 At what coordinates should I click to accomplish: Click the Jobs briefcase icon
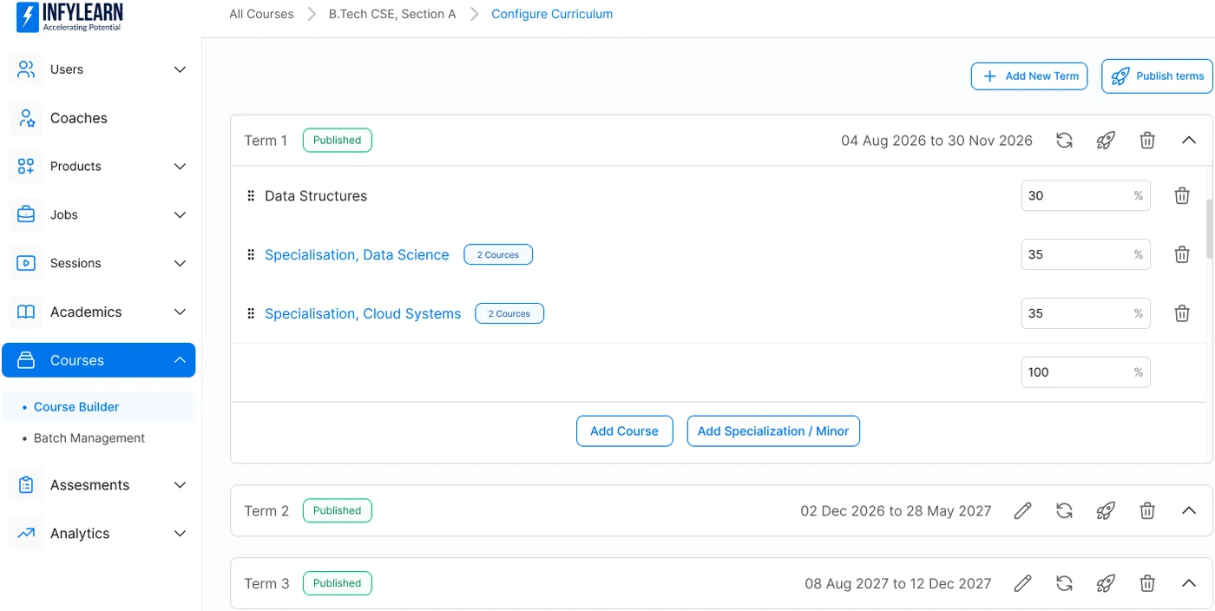click(x=26, y=215)
